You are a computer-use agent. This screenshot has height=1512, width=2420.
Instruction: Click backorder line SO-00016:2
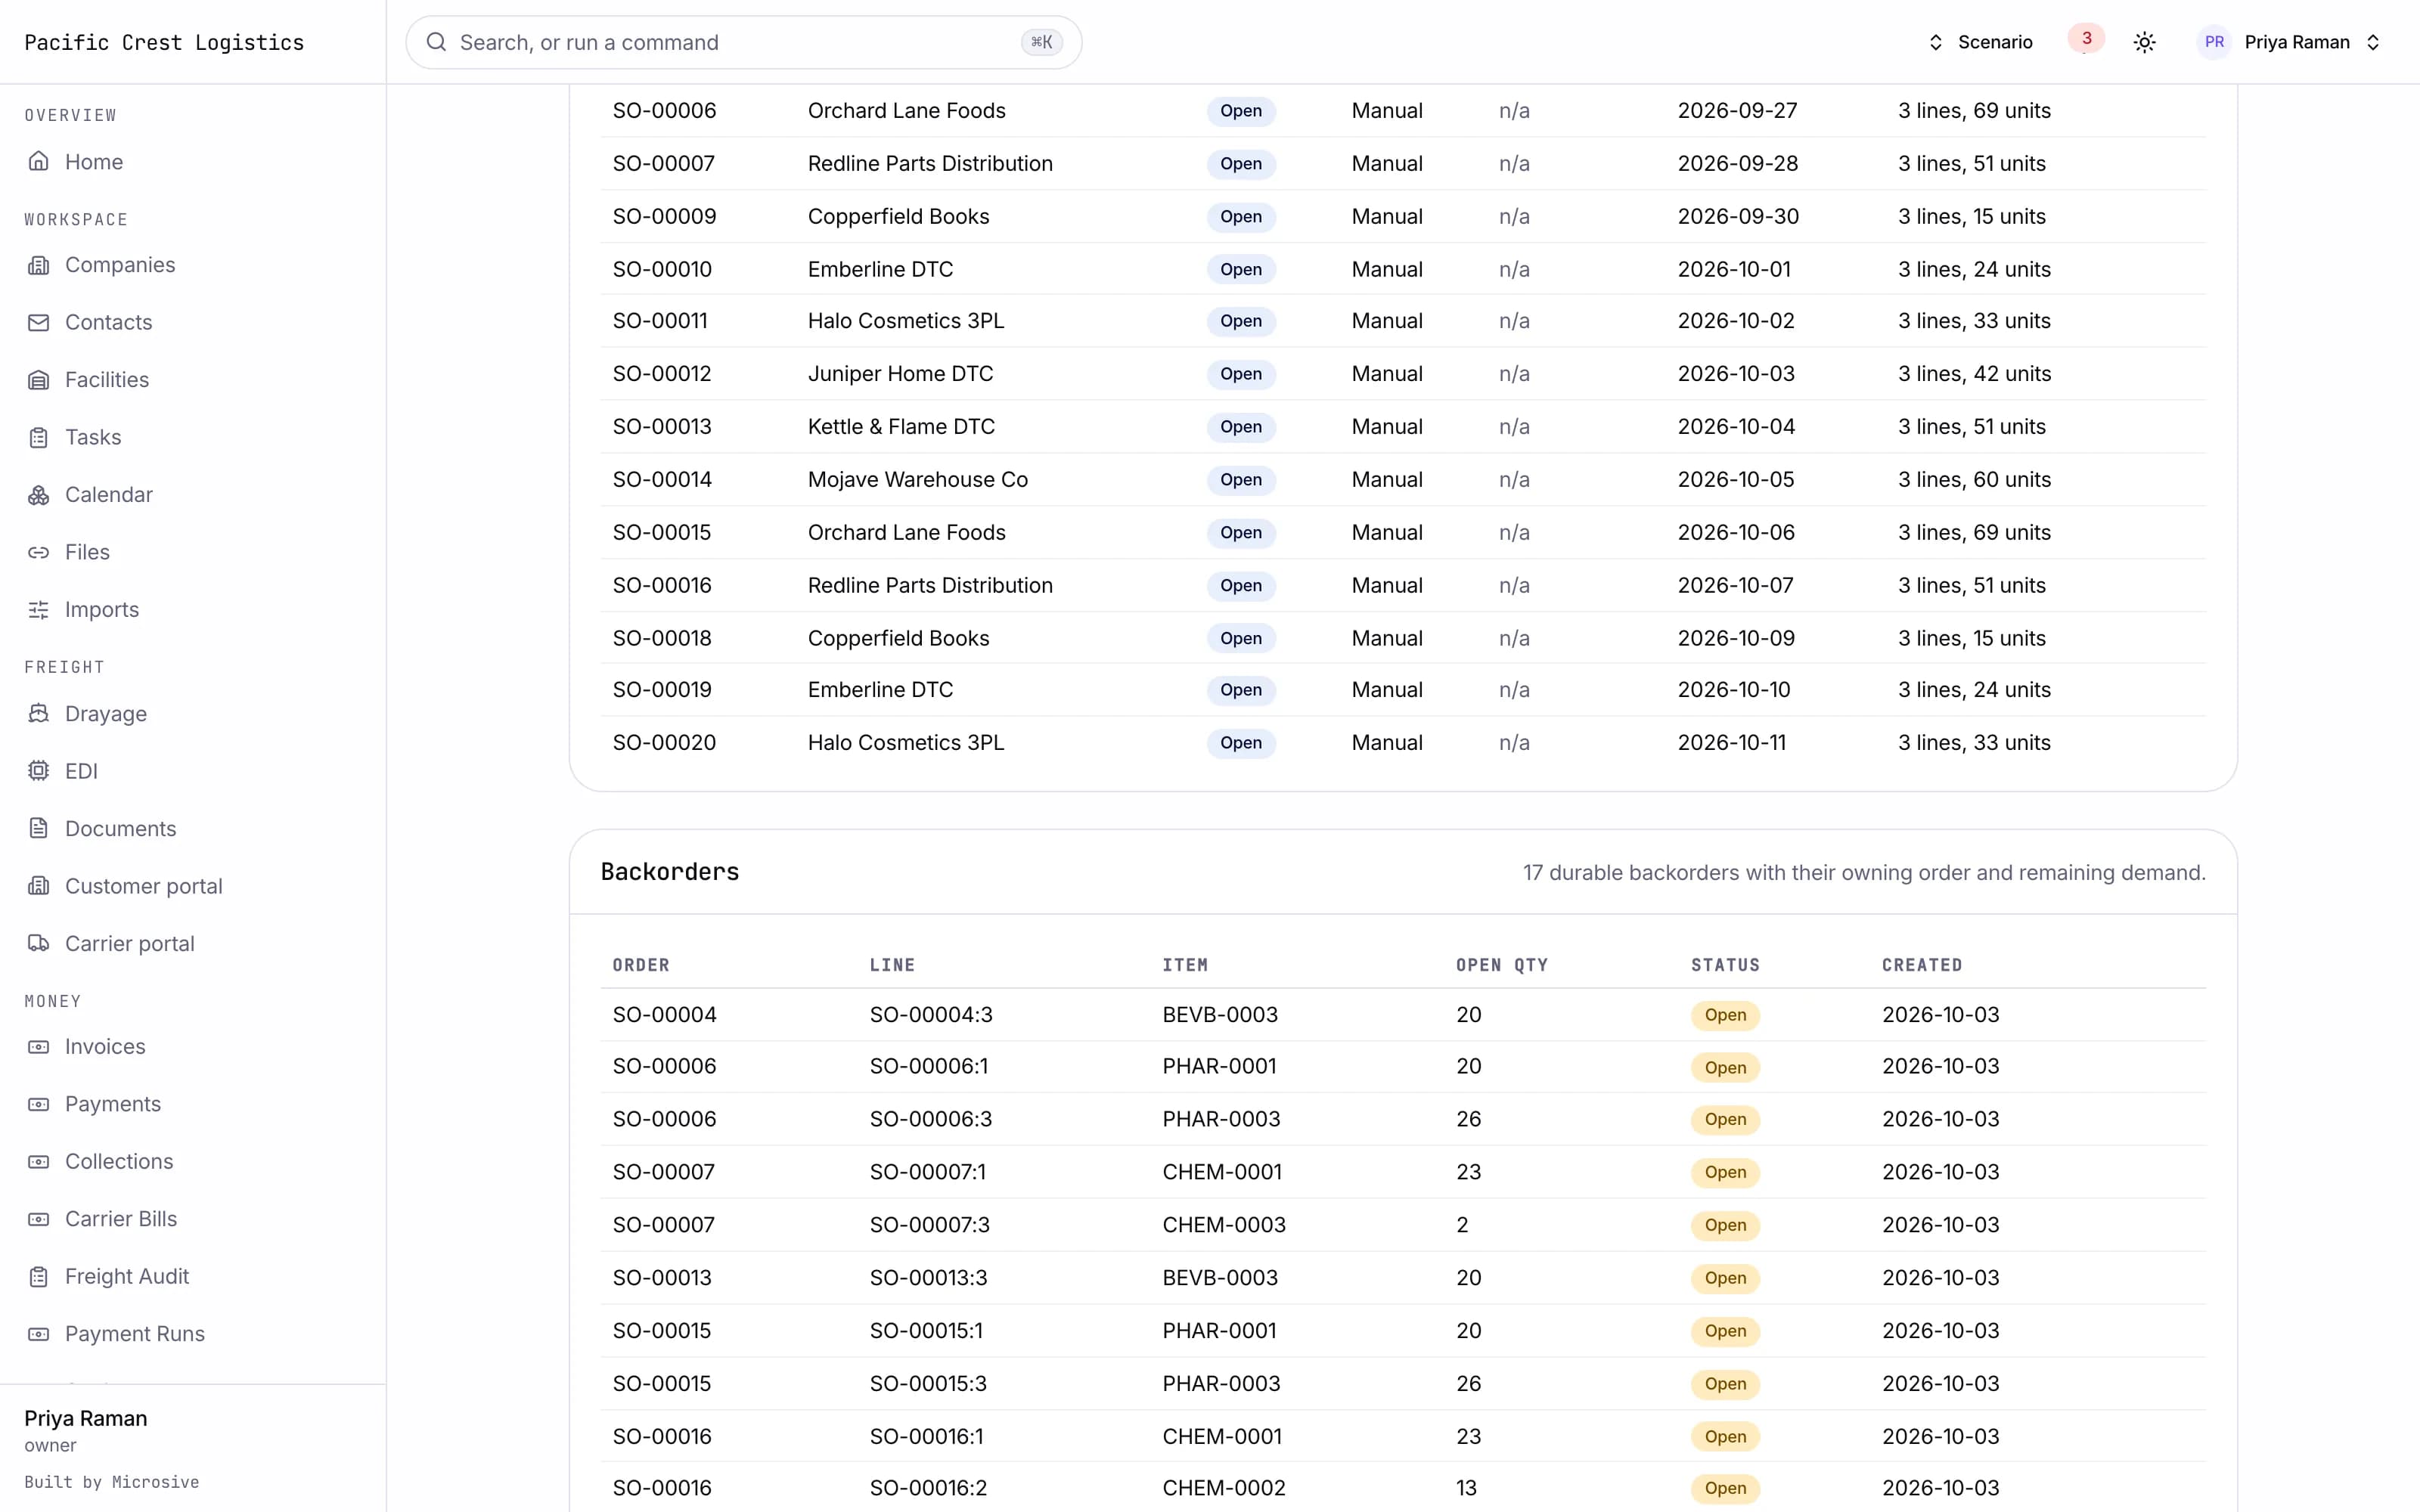(x=928, y=1488)
